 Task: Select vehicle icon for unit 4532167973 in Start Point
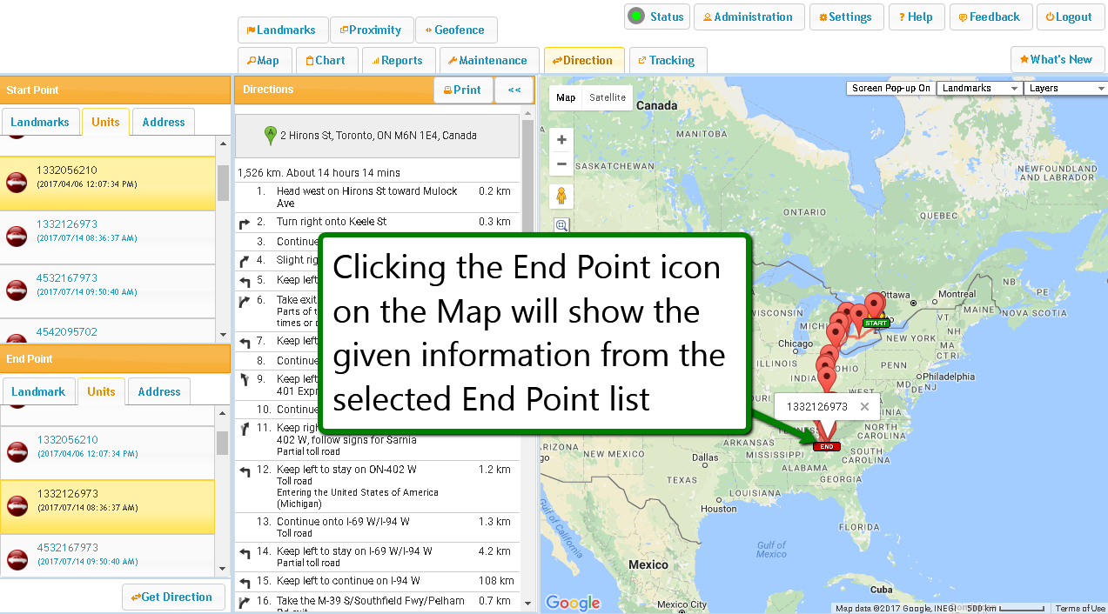coord(17,290)
